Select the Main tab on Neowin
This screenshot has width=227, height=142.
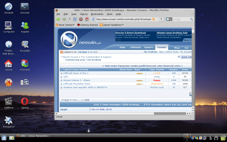[122, 47]
